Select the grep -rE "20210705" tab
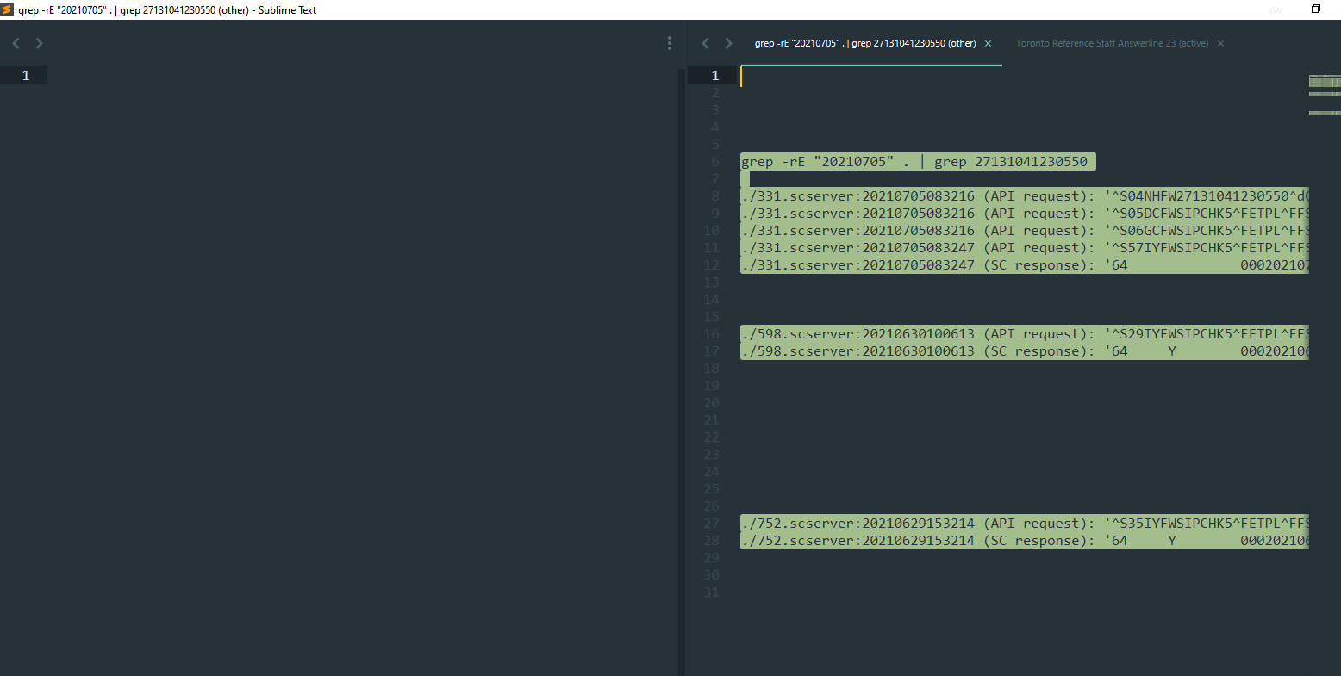 (x=864, y=43)
